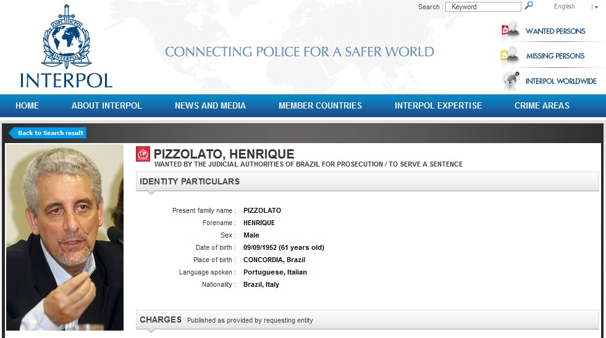This screenshot has height=338, width=606.
Task: Click the red notice icon beside PIZZOLATO
Action: [143, 154]
